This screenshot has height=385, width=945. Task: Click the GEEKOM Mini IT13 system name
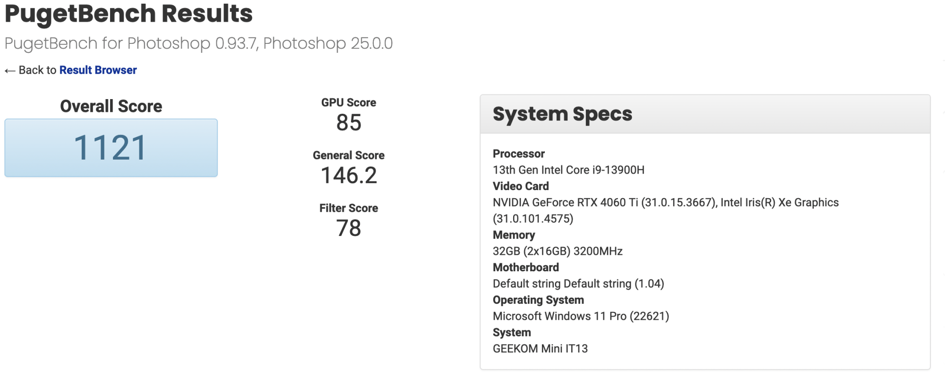coord(540,349)
